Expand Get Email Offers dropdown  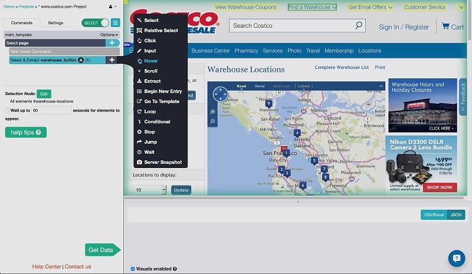371,7
